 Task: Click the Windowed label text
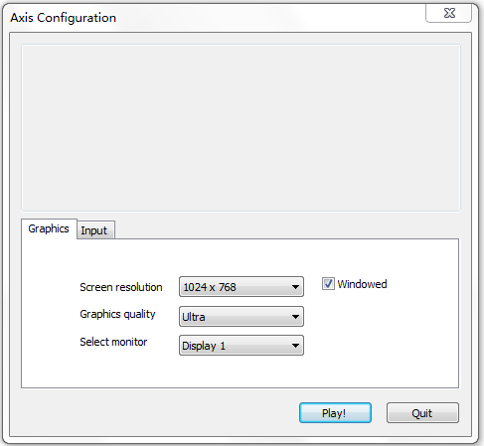click(x=362, y=284)
